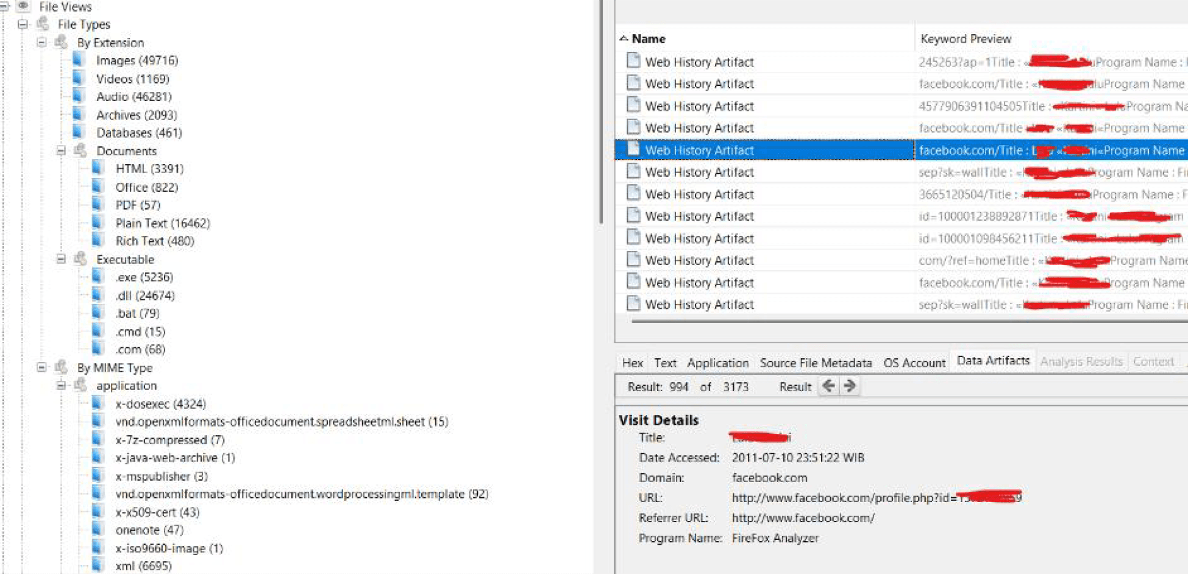Click the Audio (46281) node icon
1188x574 pixels.
tap(78, 96)
